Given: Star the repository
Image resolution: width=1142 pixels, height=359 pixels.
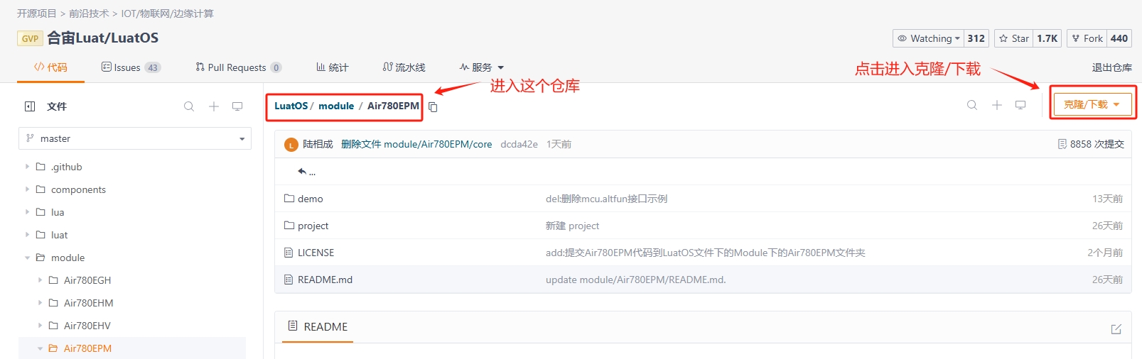Looking at the screenshot, I should (1014, 38).
